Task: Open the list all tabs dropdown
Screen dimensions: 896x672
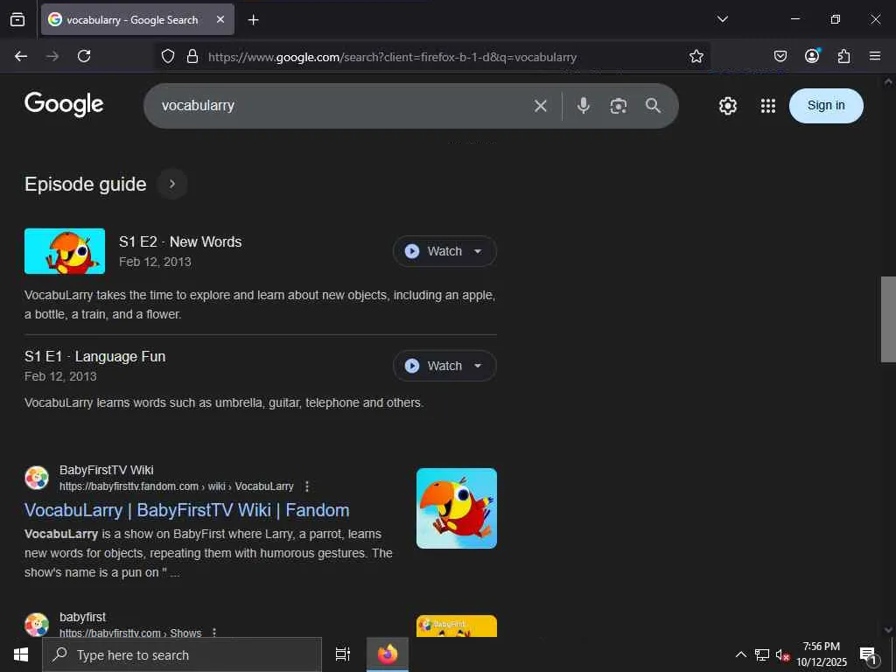Action: pyautogui.click(x=722, y=19)
